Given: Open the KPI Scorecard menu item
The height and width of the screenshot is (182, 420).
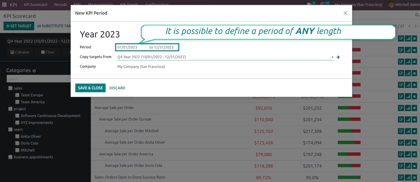Looking at the screenshot, I should tap(35, 5).
